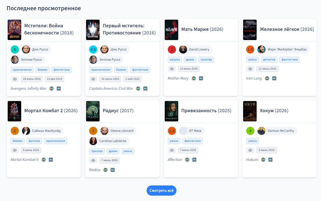Click Мортал Комбат 2 poster thumbnail
The image size is (321, 201).
point(15,111)
